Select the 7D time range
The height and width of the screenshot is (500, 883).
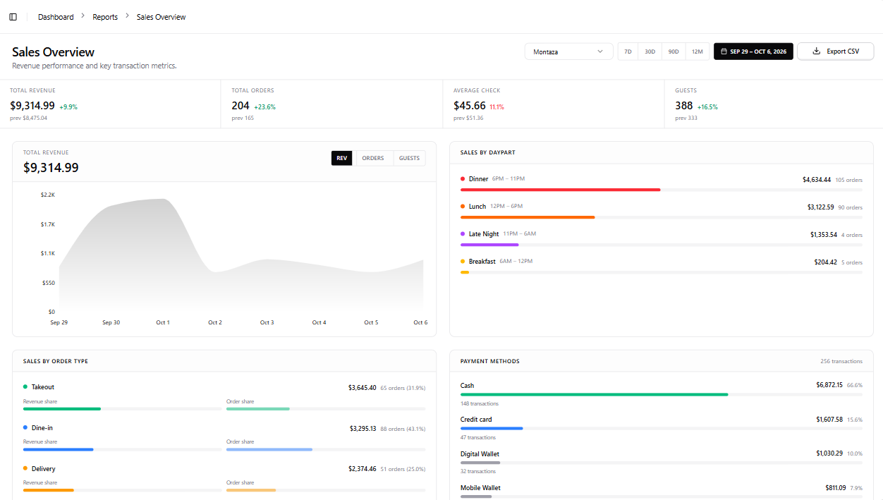click(x=628, y=51)
